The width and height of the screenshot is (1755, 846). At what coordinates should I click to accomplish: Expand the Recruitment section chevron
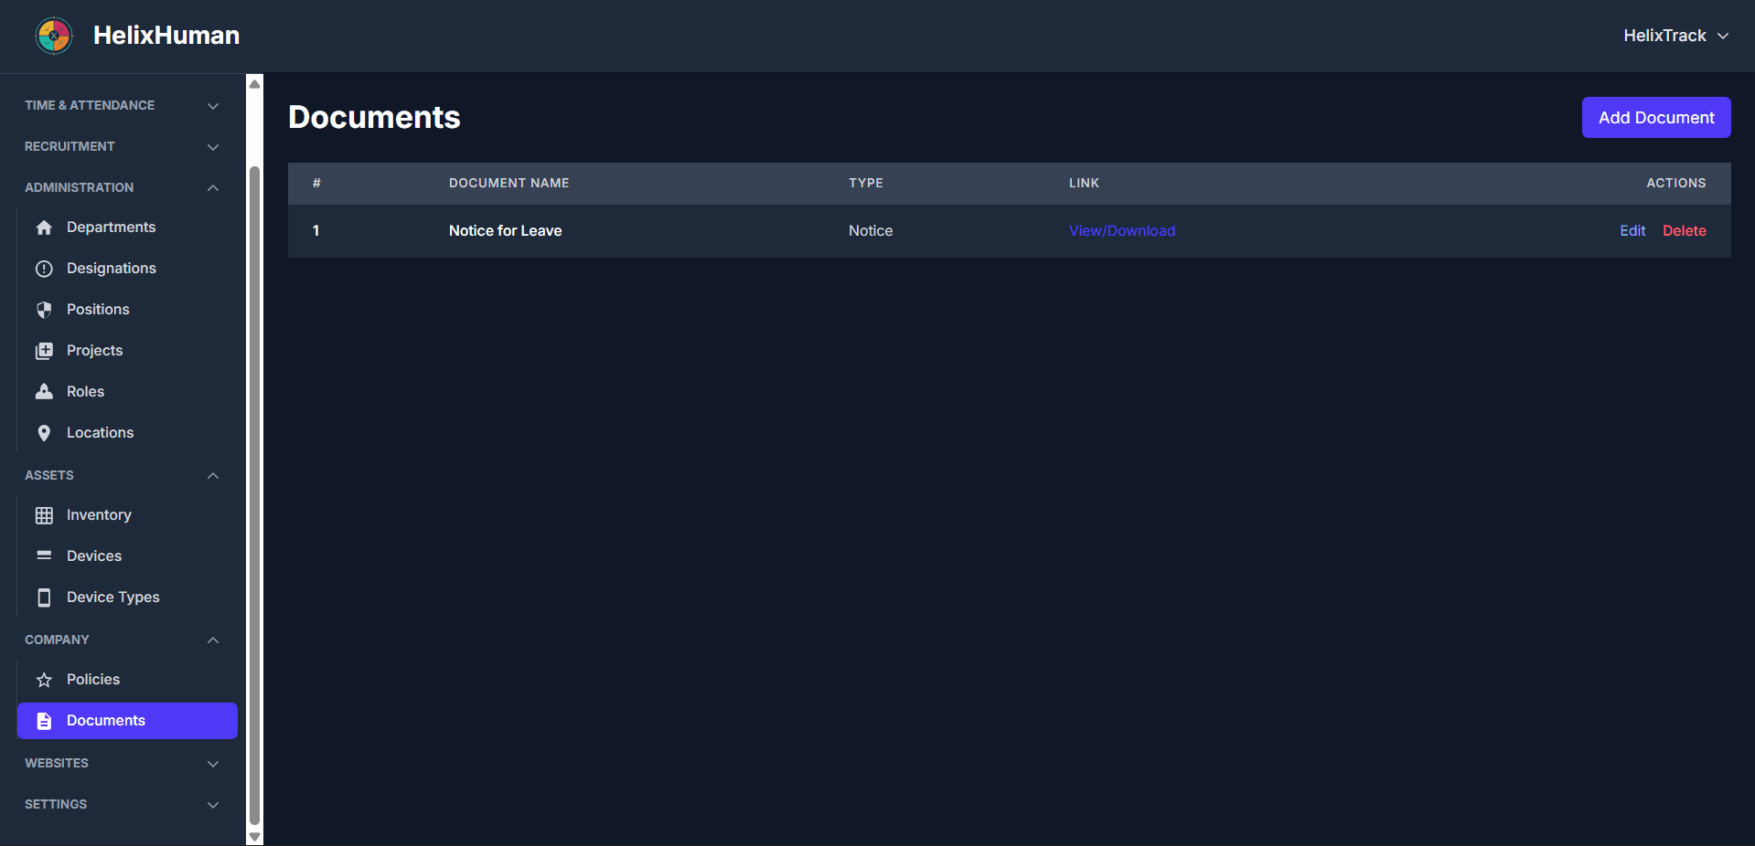coord(213,147)
